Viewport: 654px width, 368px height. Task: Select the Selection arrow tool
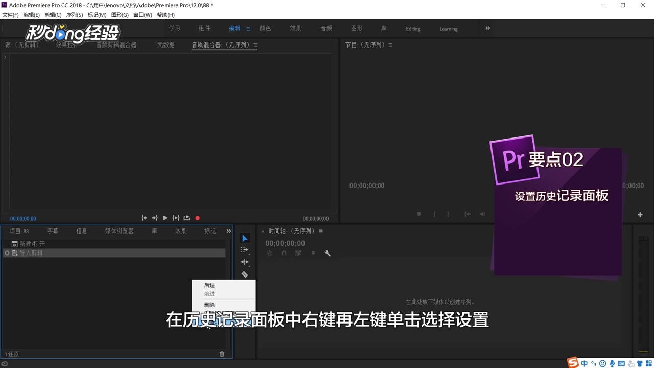coord(245,239)
